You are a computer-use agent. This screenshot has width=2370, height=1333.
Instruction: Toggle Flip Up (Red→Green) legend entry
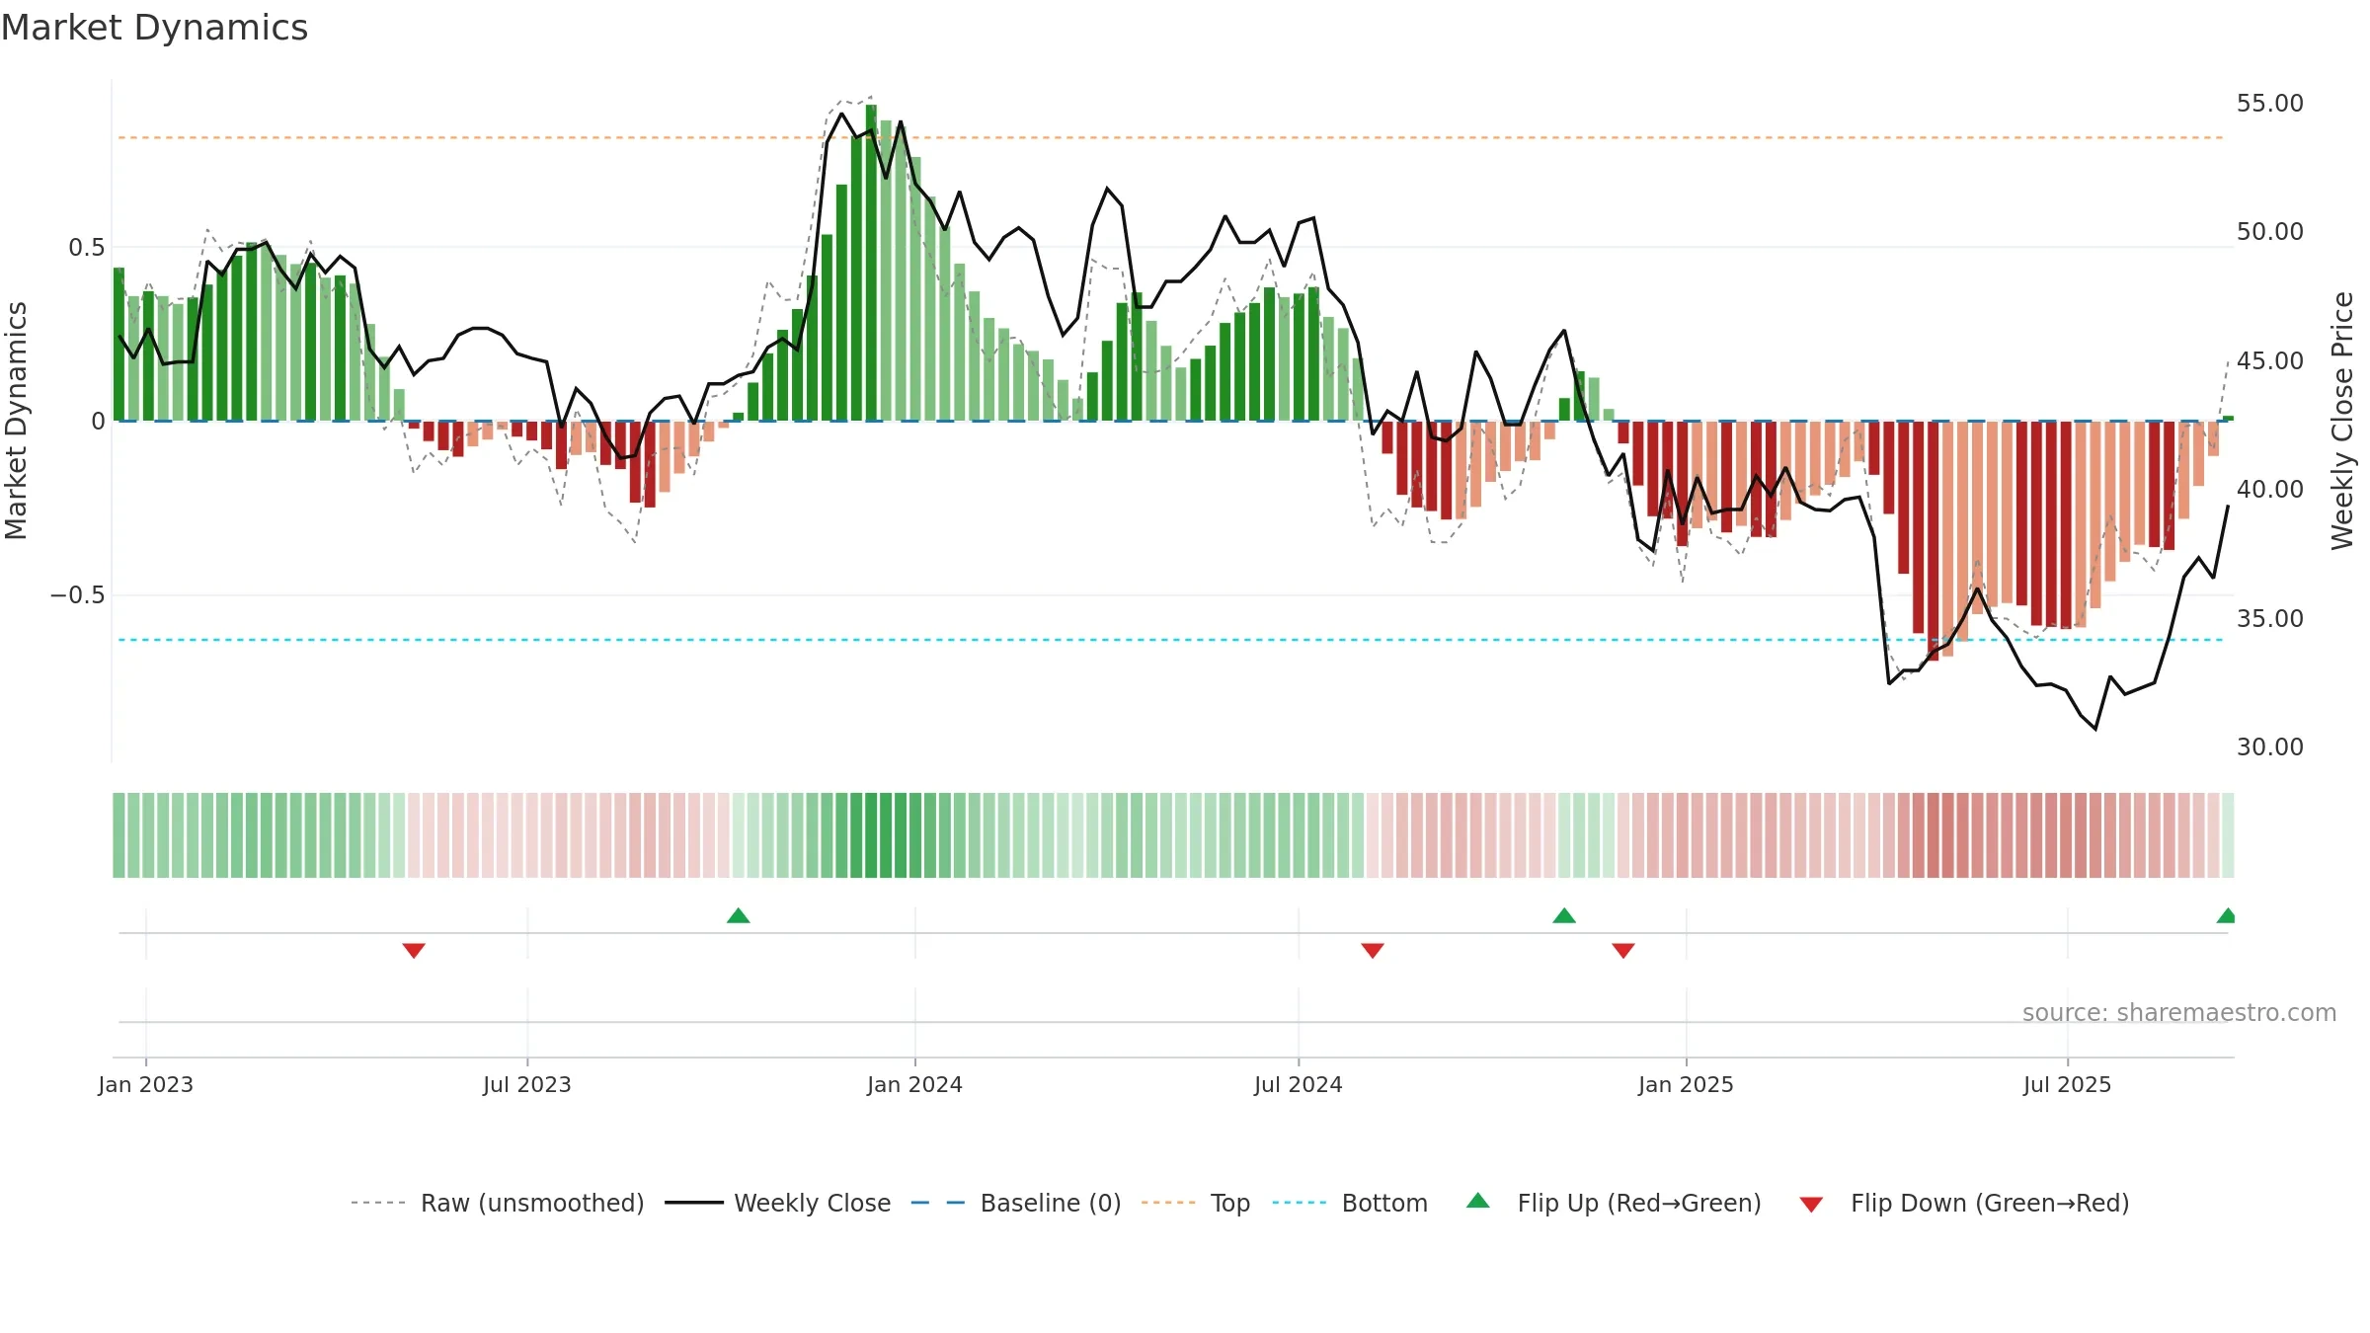[x=1615, y=1203]
